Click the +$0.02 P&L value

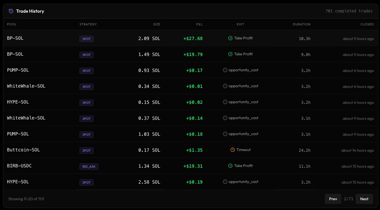(194, 103)
